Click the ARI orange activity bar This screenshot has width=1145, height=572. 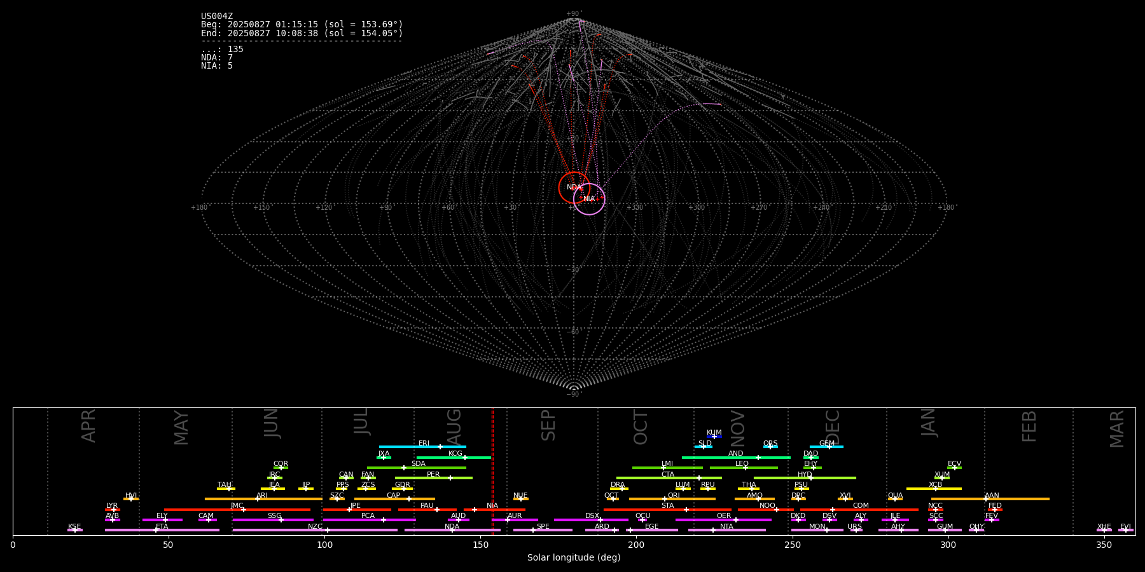coord(263,499)
